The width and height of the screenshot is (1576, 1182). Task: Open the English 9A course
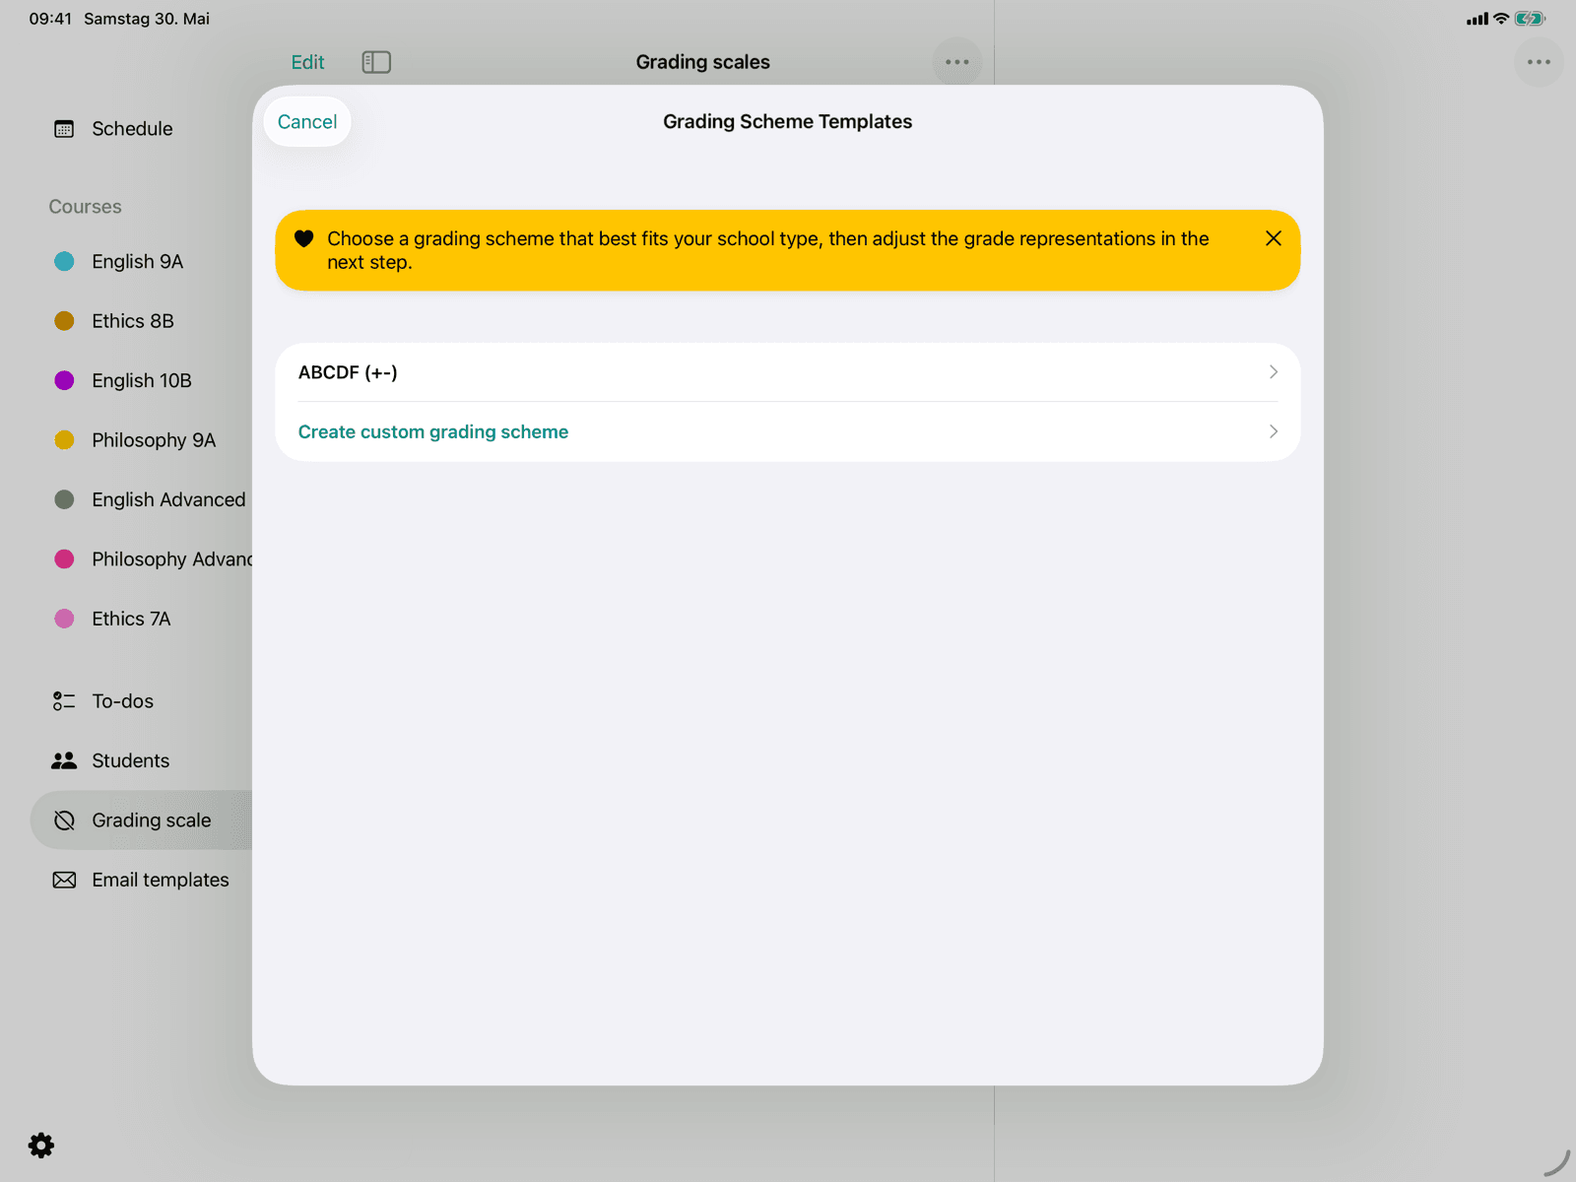137,261
